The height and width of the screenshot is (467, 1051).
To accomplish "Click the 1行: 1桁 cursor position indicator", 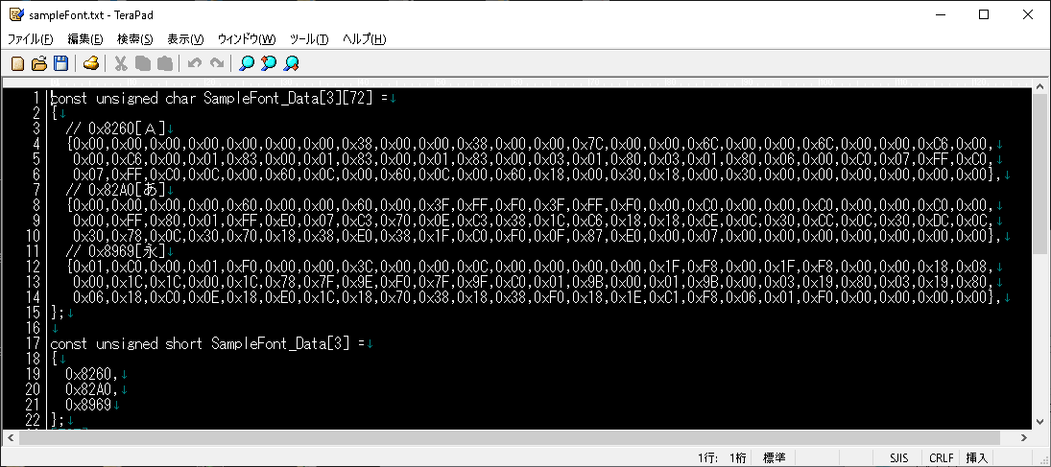I will click(x=724, y=458).
